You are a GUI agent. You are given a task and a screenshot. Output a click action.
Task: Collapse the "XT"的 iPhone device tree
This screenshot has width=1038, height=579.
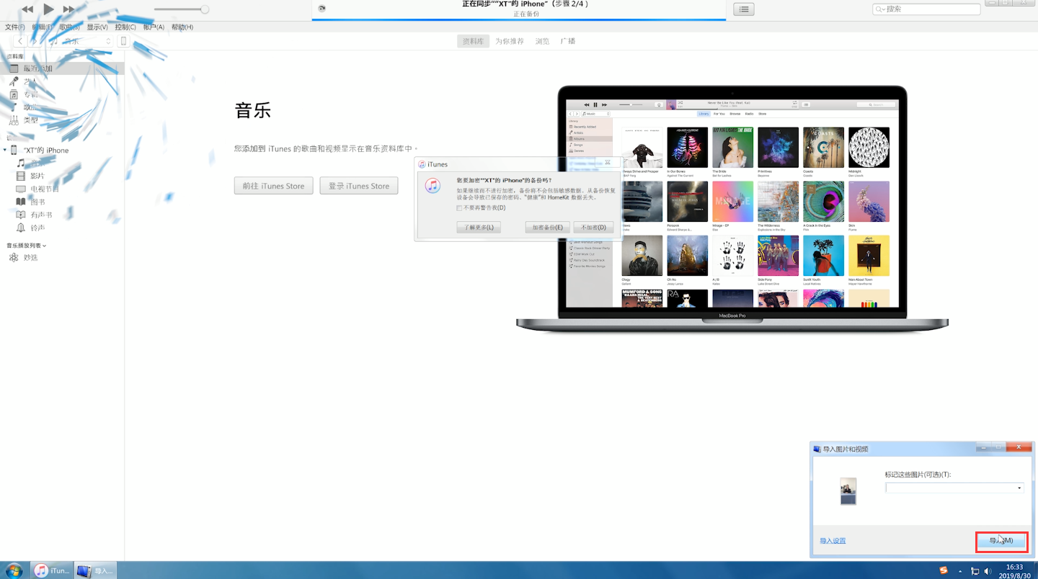pyautogui.click(x=5, y=150)
